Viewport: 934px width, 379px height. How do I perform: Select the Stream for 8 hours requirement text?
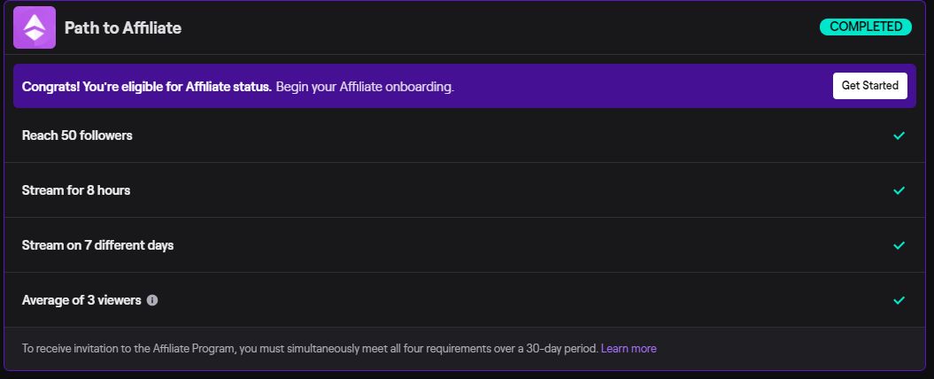pos(75,190)
